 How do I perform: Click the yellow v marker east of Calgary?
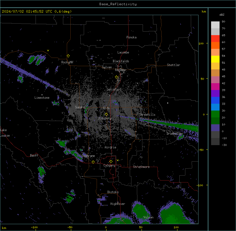click(x=117, y=160)
